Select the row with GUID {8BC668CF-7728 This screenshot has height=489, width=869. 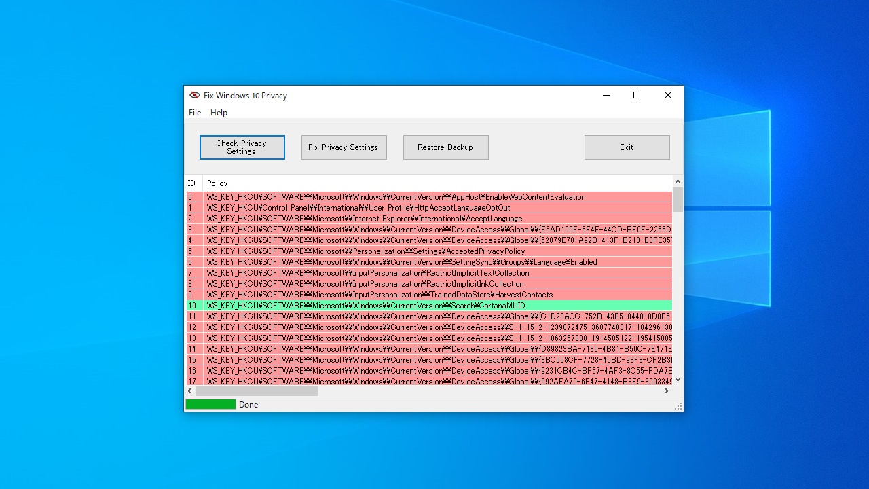[x=429, y=360]
